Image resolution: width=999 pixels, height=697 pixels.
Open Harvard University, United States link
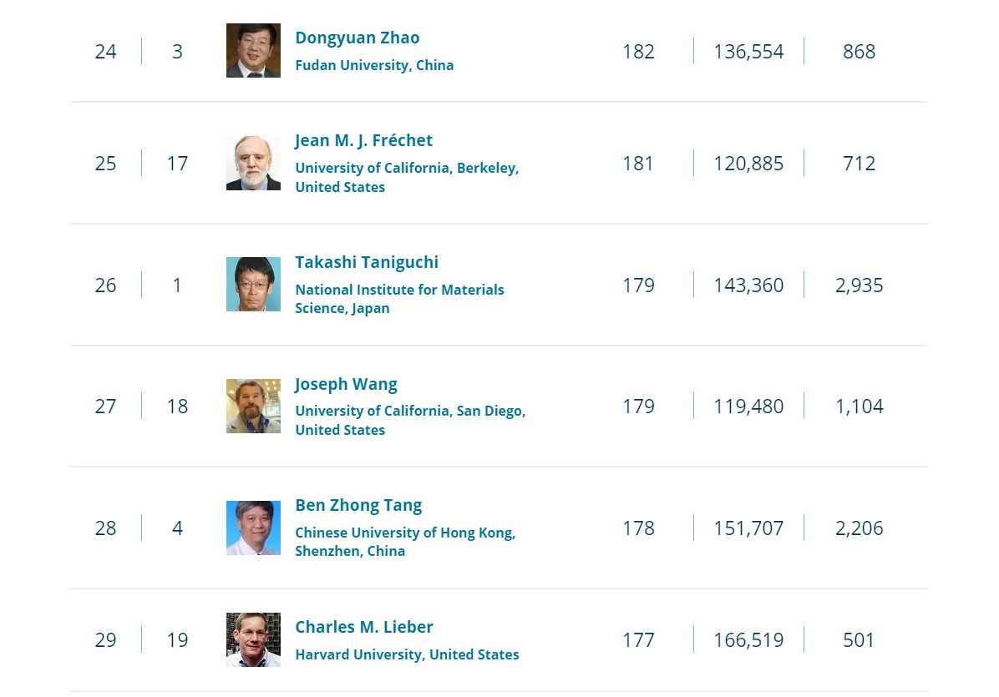coord(407,654)
